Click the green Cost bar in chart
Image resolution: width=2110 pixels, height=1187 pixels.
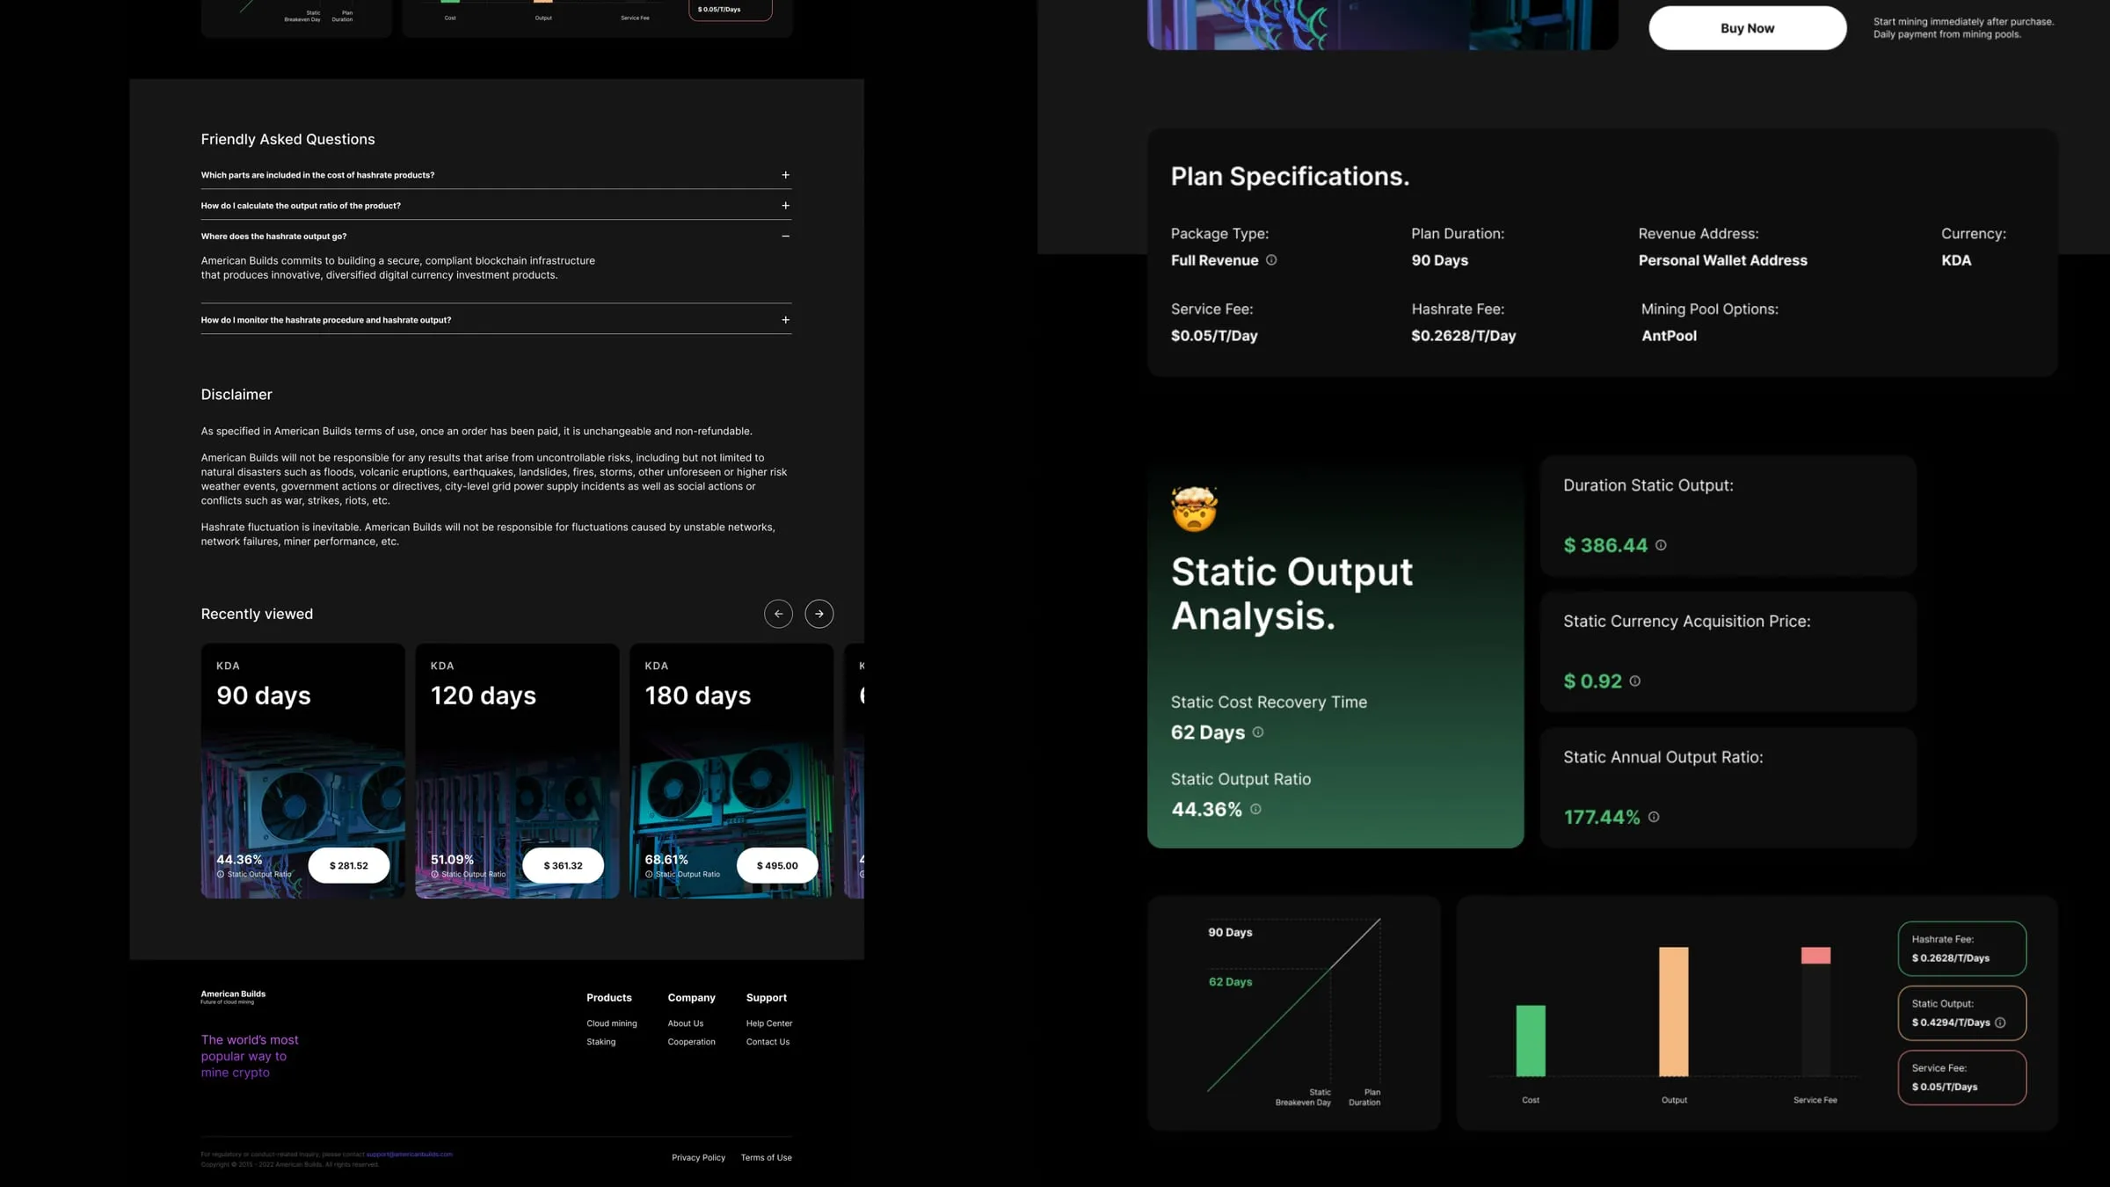pos(1531,1041)
